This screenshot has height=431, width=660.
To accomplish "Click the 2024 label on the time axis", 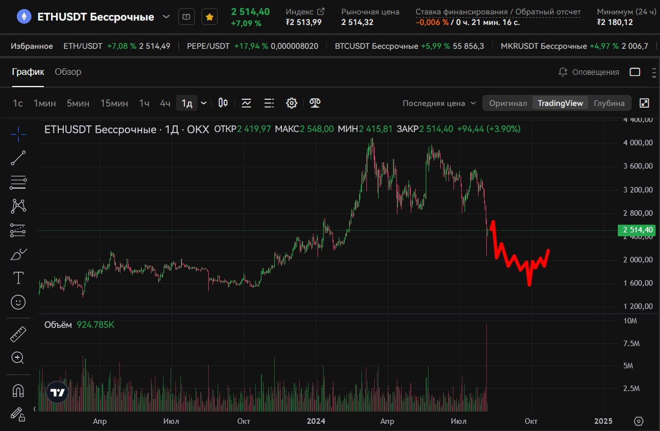I will click(316, 421).
